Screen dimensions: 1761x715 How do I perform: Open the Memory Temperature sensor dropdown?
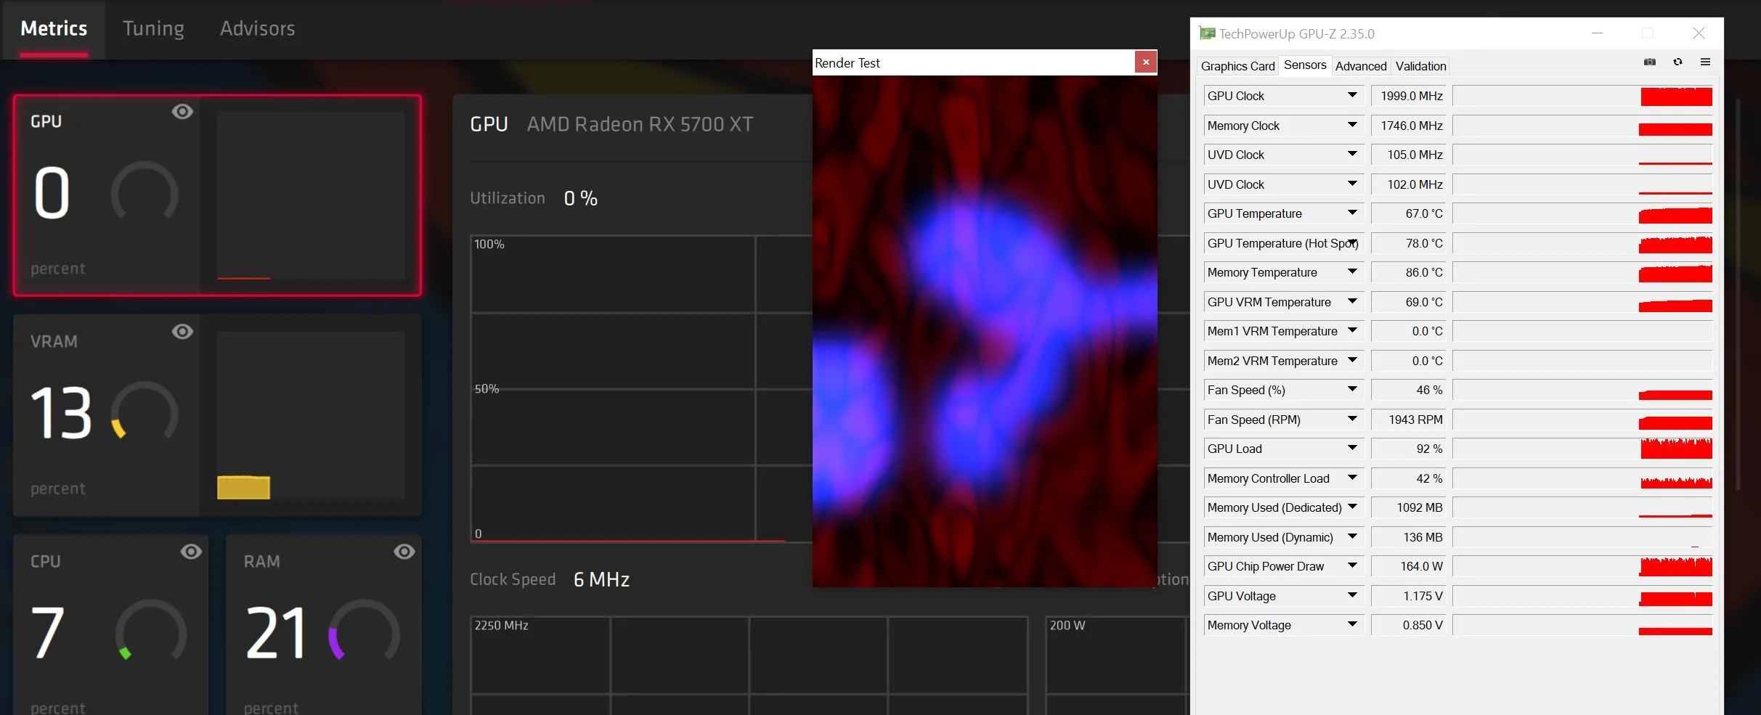[1352, 271]
